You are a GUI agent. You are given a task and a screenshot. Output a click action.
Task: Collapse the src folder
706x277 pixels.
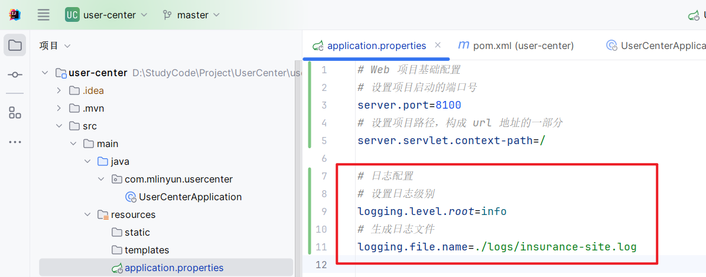(58, 126)
